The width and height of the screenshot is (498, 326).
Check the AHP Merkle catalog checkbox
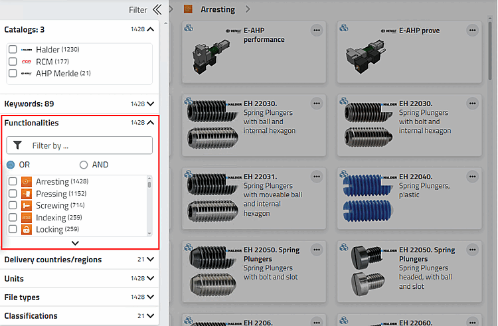(x=13, y=73)
